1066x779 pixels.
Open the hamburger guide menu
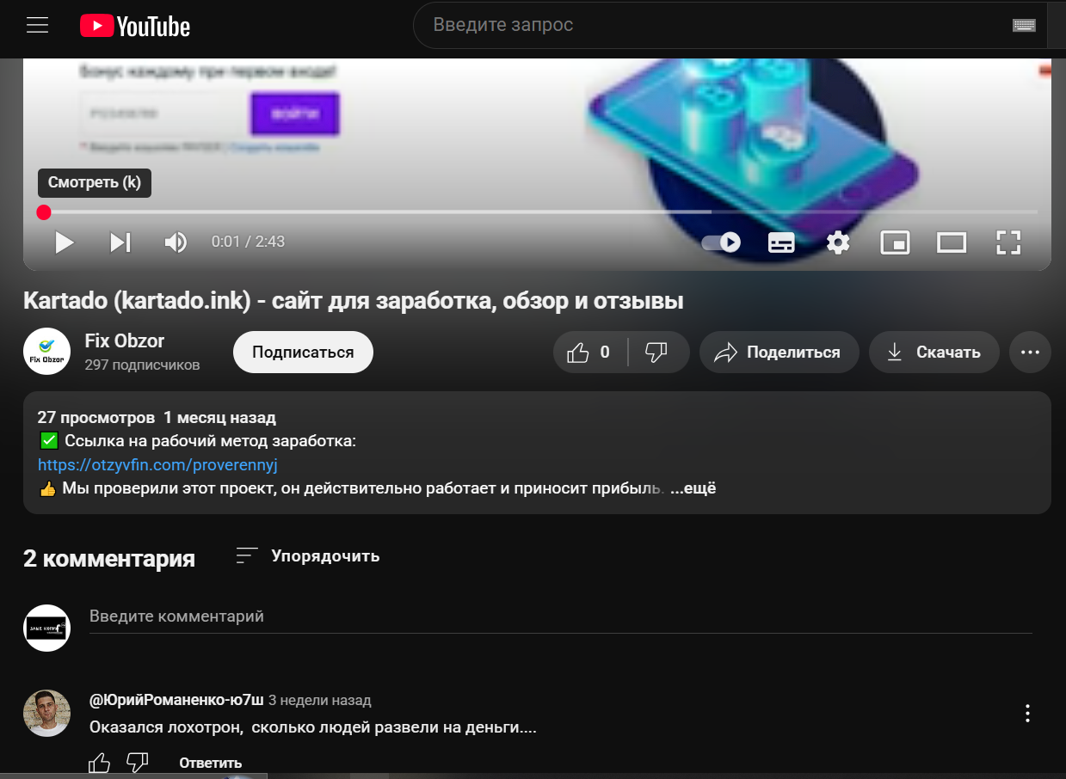point(37,26)
